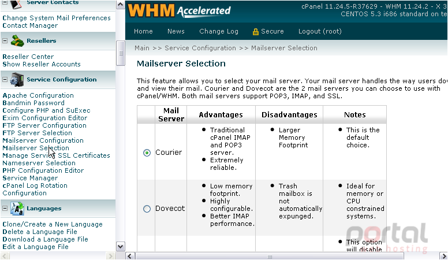
Task: Click the main pane scroll left arrow
Action: point(130,256)
